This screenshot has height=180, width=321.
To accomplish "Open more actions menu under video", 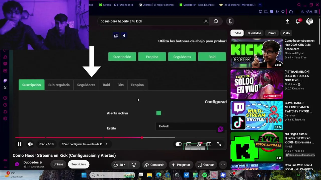I will pyautogui.click(x=223, y=165).
